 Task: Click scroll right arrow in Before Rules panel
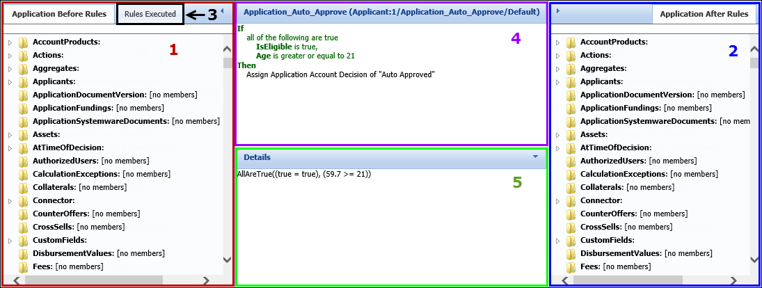(x=206, y=280)
